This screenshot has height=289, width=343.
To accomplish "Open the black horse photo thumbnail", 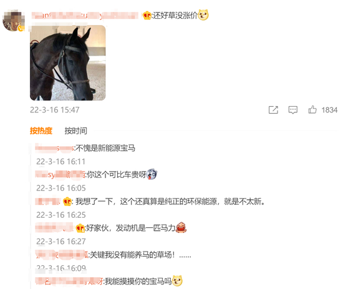I will [x=68, y=63].
